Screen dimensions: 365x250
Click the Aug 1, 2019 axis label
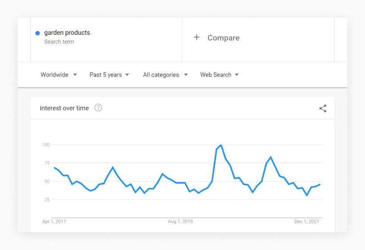coord(180,221)
